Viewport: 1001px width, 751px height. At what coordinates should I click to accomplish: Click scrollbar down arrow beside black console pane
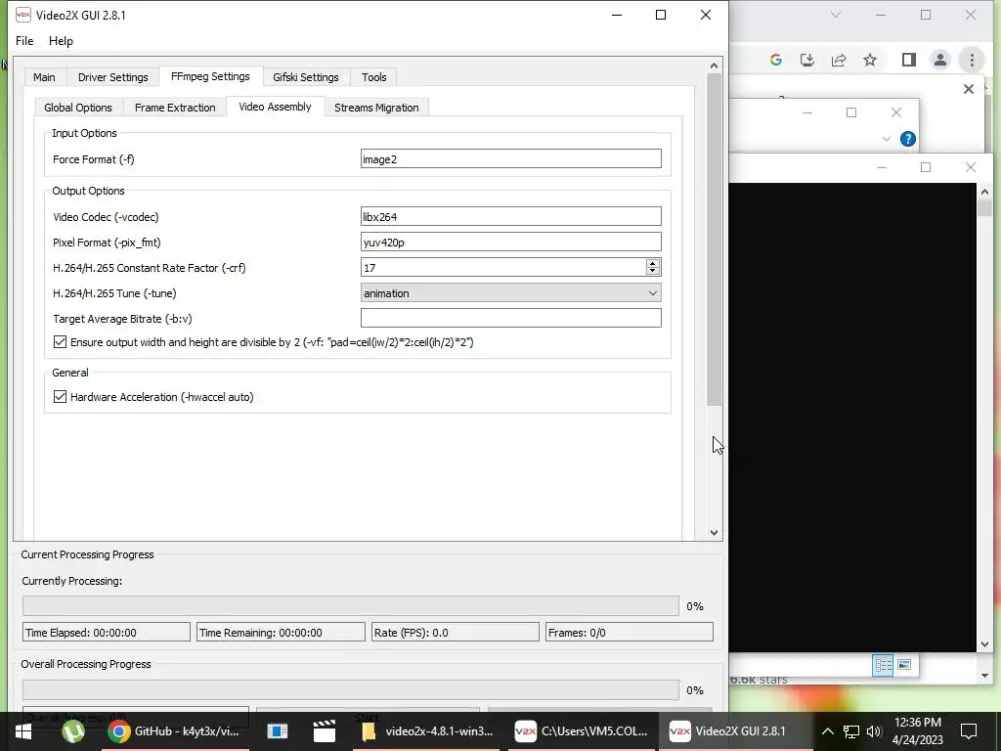coord(983,644)
